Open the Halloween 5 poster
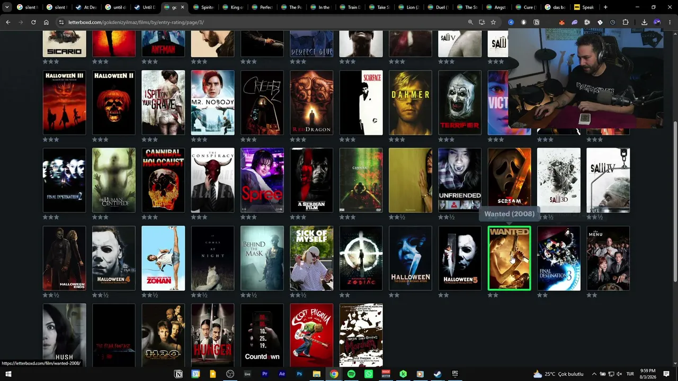The image size is (678, 381). pyautogui.click(x=460, y=258)
